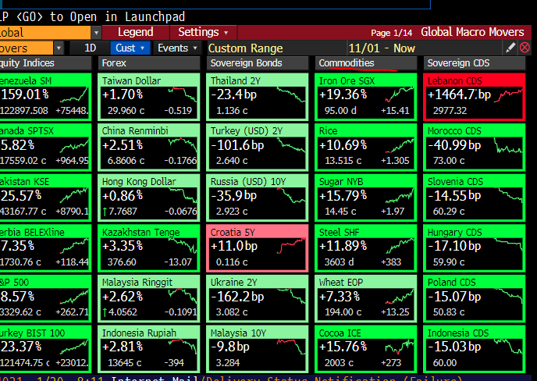Select the Malaysia Ringgit tile
The image size is (537, 381).
[148, 298]
